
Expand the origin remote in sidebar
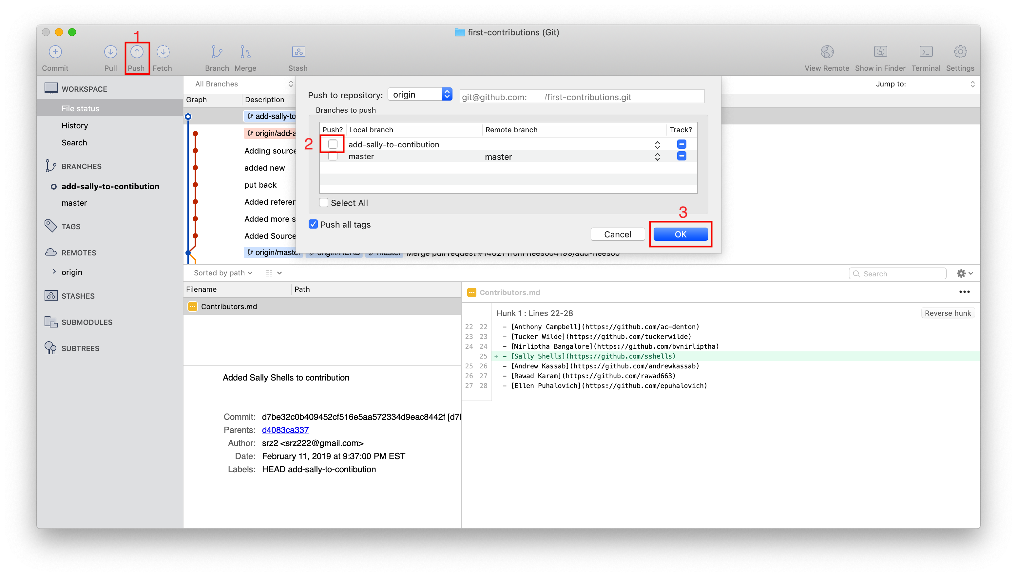click(x=54, y=271)
